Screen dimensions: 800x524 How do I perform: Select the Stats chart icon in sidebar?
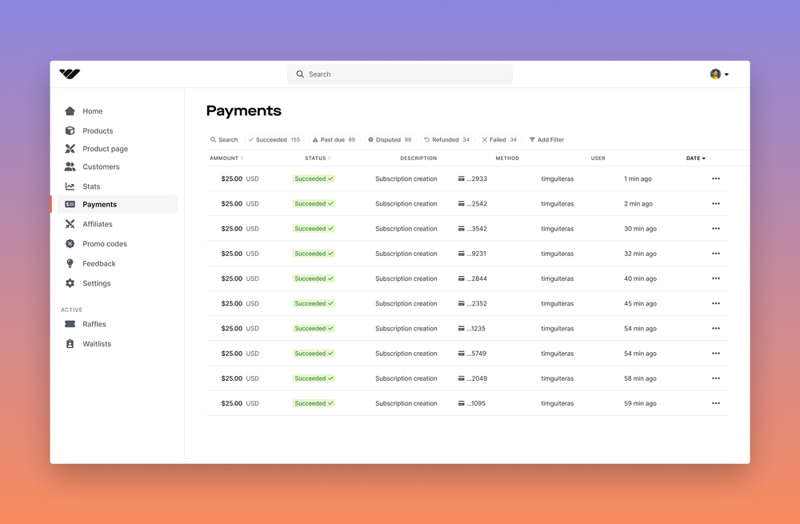[x=70, y=186]
